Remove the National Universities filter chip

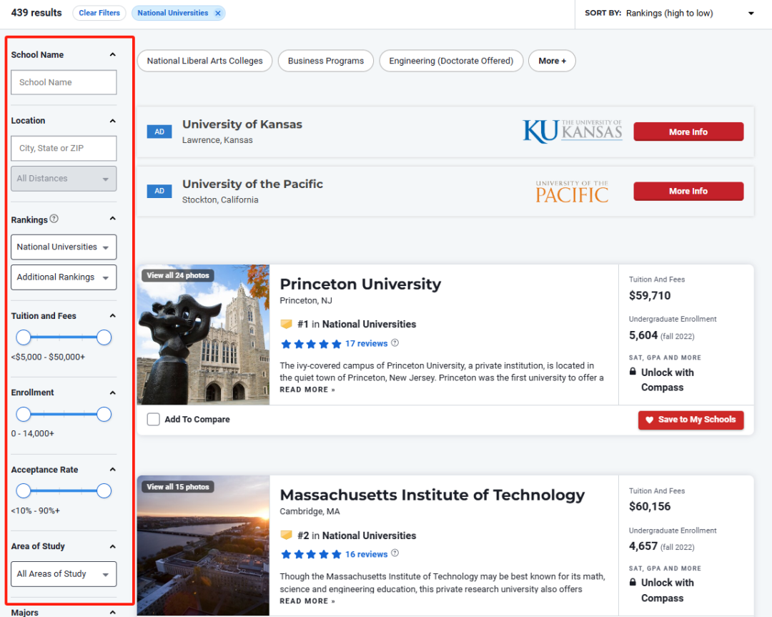(217, 14)
